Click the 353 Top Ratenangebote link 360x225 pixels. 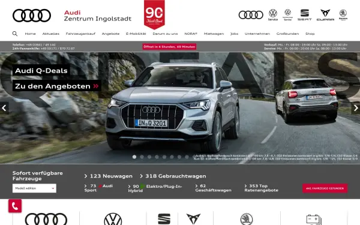point(261,188)
